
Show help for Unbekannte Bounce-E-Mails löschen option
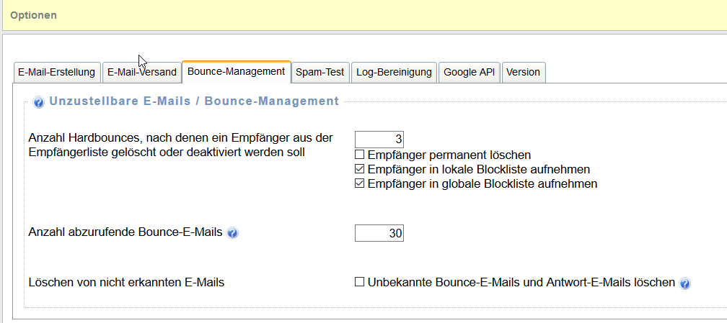684,283
